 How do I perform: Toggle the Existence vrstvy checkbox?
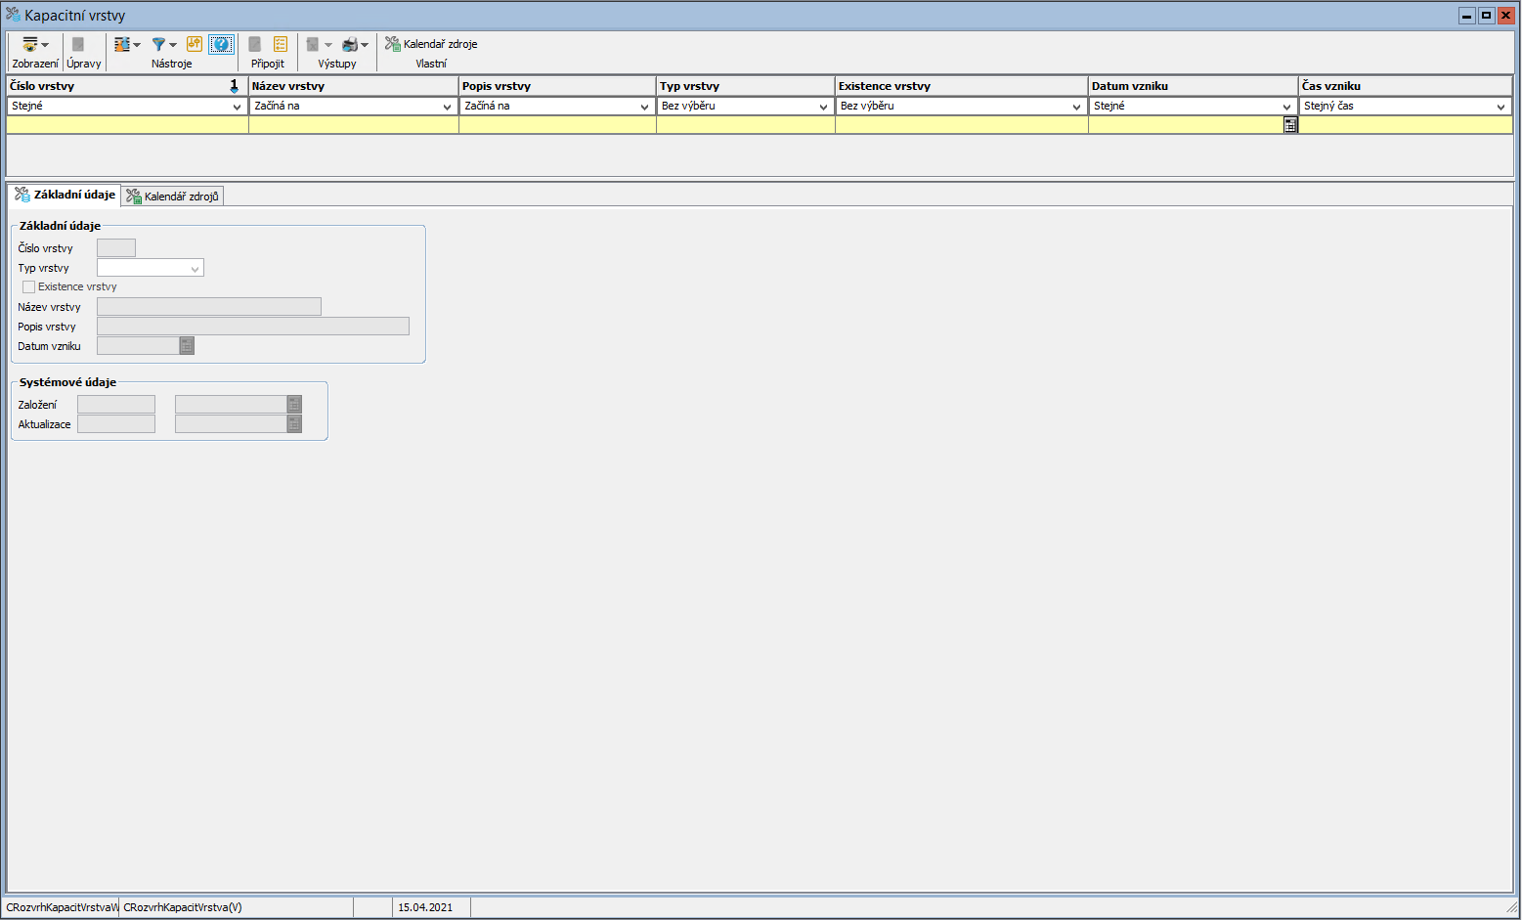click(29, 287)
